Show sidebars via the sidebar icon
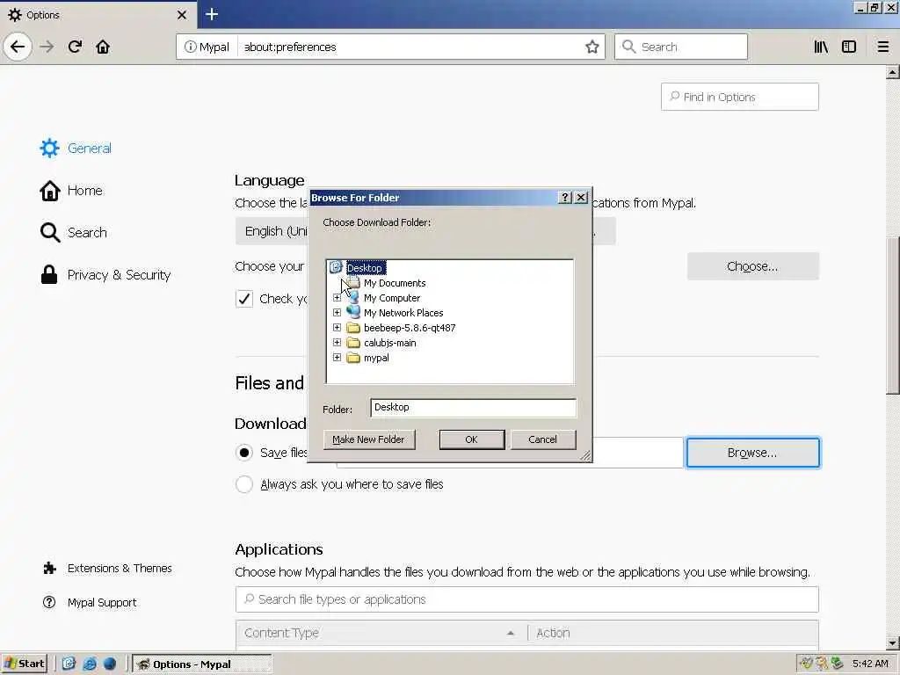 pyautogui.click(x=849, y=47)
